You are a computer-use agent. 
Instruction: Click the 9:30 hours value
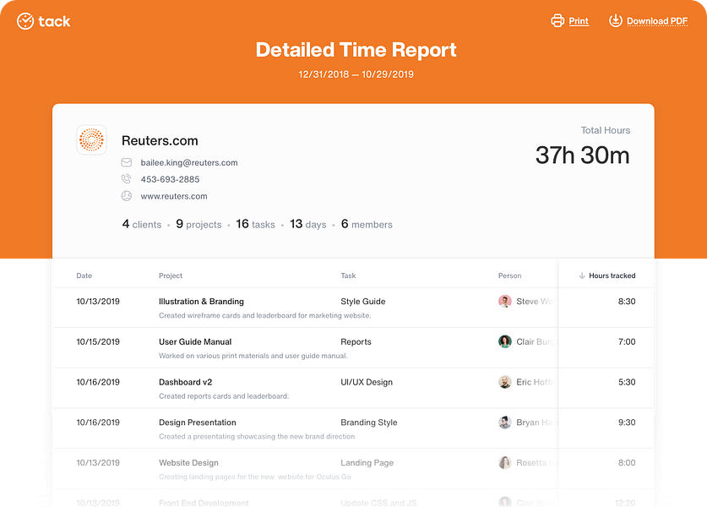627,422
